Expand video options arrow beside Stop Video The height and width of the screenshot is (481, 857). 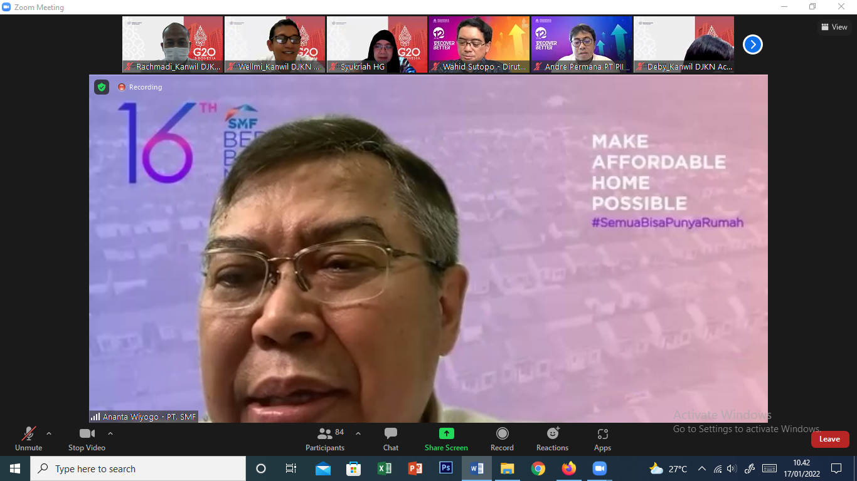point(110,433)
